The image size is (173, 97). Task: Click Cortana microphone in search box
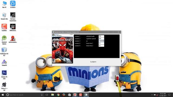tap(42, 95)
